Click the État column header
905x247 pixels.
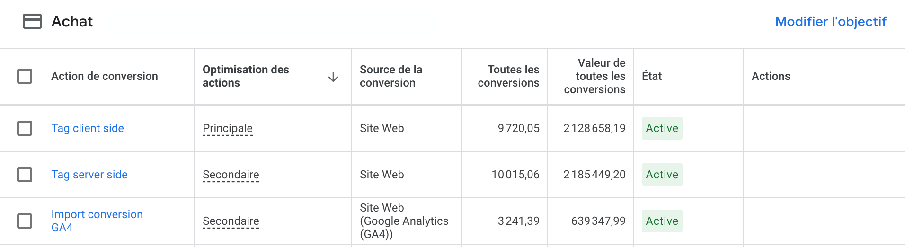[652, 76]
